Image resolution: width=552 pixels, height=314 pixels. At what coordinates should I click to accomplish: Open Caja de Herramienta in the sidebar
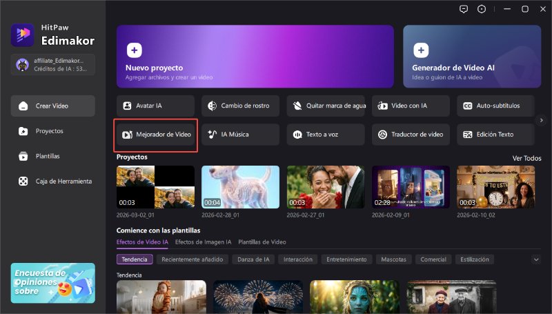(53, 181)
